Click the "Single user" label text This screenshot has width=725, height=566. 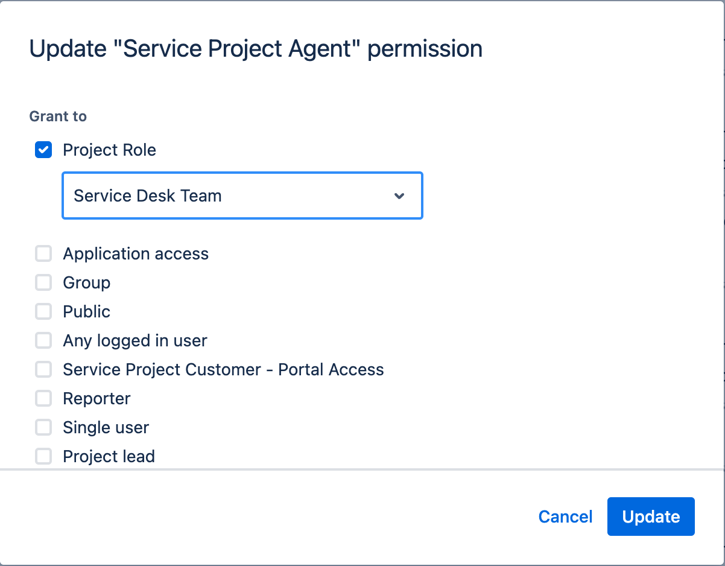(106, 428)
